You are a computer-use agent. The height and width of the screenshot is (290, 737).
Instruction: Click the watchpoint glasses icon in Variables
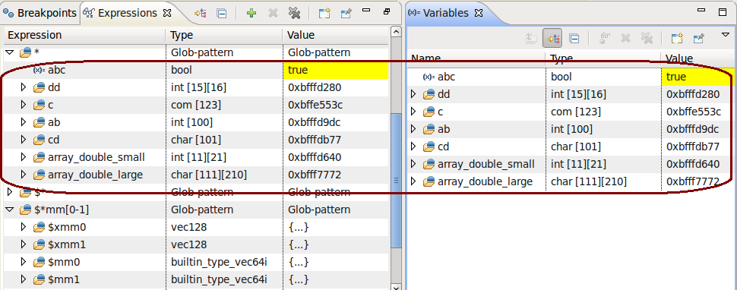(x=605, y=38)
